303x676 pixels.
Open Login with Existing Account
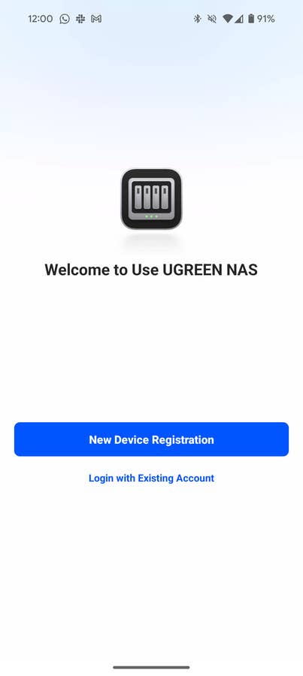click(152, 478)
